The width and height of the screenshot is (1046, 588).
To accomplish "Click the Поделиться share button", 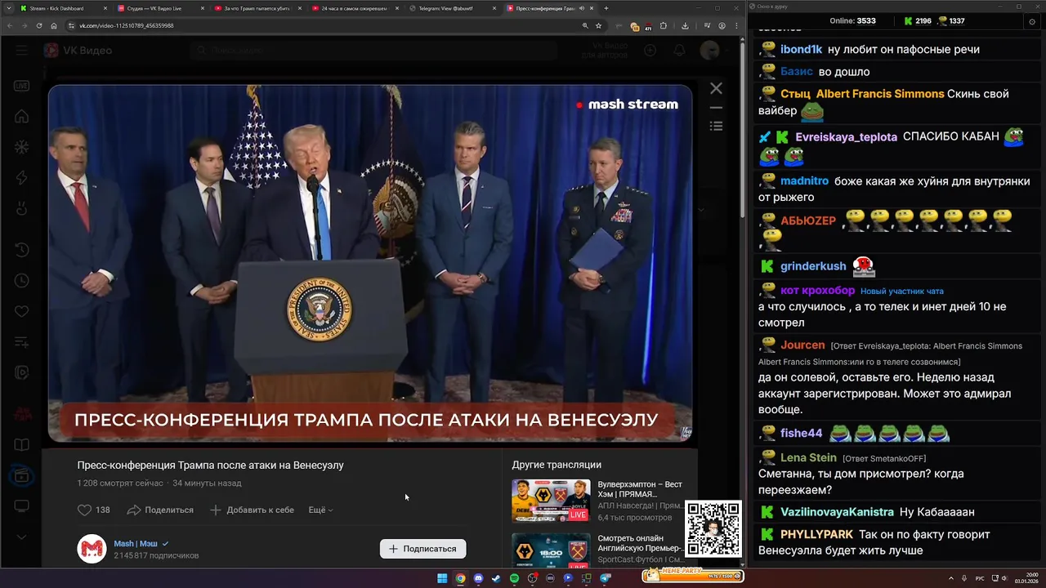I will [x=160, y=510].
